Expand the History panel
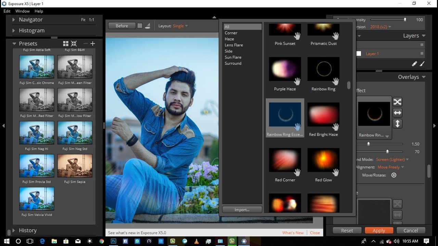Screen dimensions: 438x246 [14, 230]
